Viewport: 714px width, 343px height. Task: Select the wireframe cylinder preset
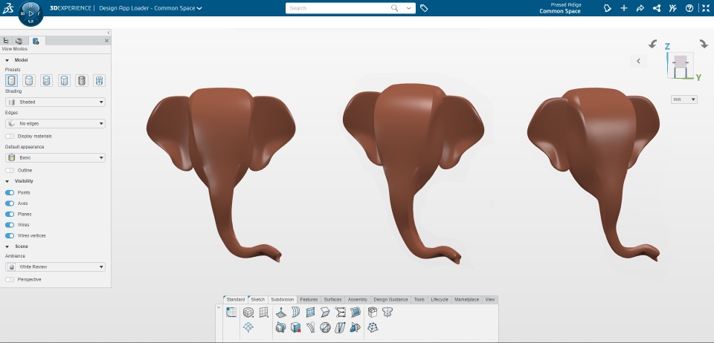pos(99,80)
